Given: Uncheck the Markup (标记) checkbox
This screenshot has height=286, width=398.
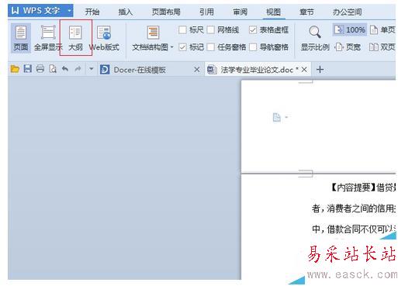Looking at the screenshot, I should pyautogui.click(x=182, y=47).
